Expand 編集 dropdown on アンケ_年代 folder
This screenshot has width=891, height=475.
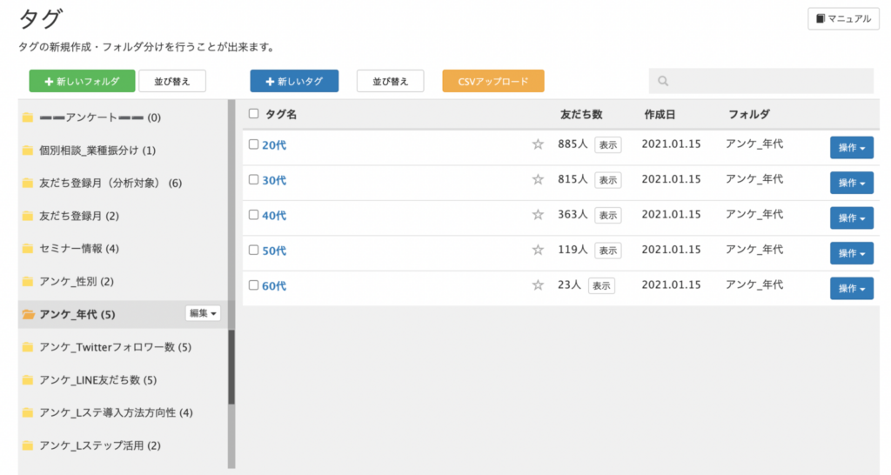204,313
